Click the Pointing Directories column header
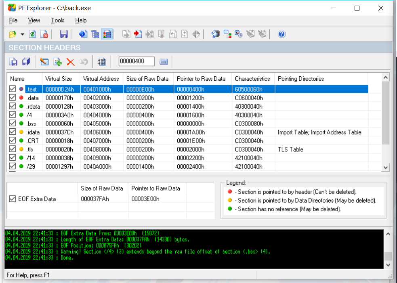Image resolution: width=397 pixels, height=283 pixels. [x=321, y=79]
